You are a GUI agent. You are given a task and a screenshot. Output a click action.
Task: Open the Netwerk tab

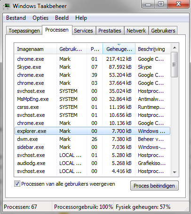136,31
